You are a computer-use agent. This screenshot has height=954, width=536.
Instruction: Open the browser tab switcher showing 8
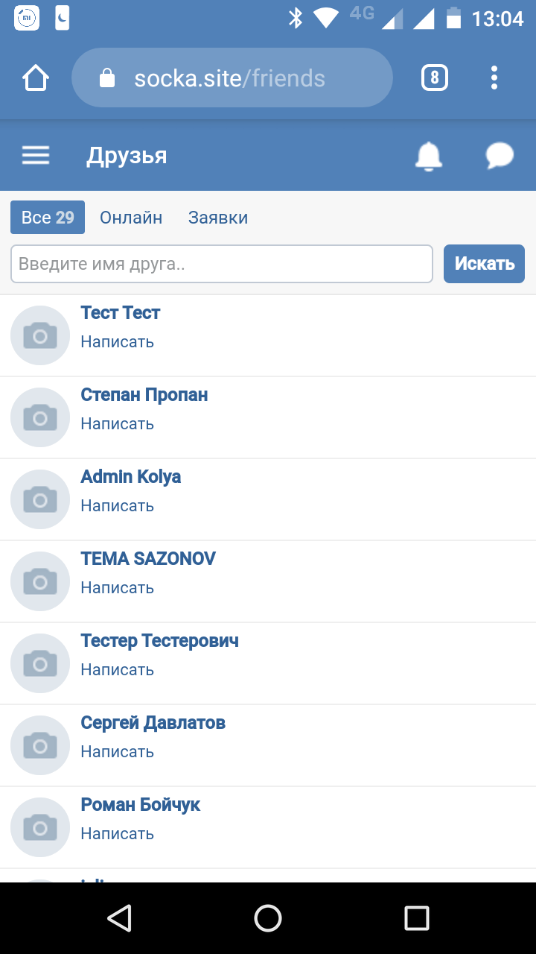pos(435,78)
